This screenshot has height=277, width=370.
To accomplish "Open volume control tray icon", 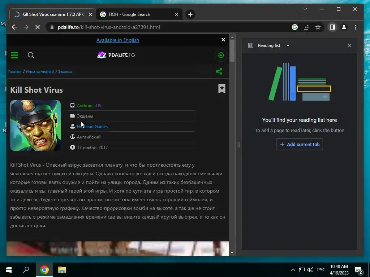I will pos(310,270).
